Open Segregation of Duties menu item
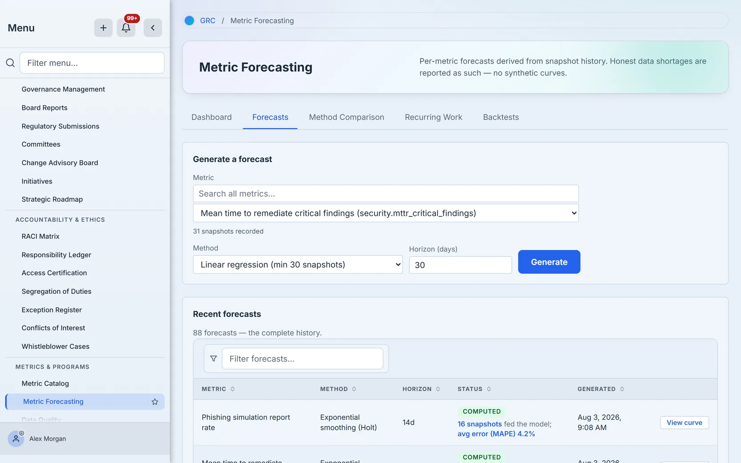 57,292
